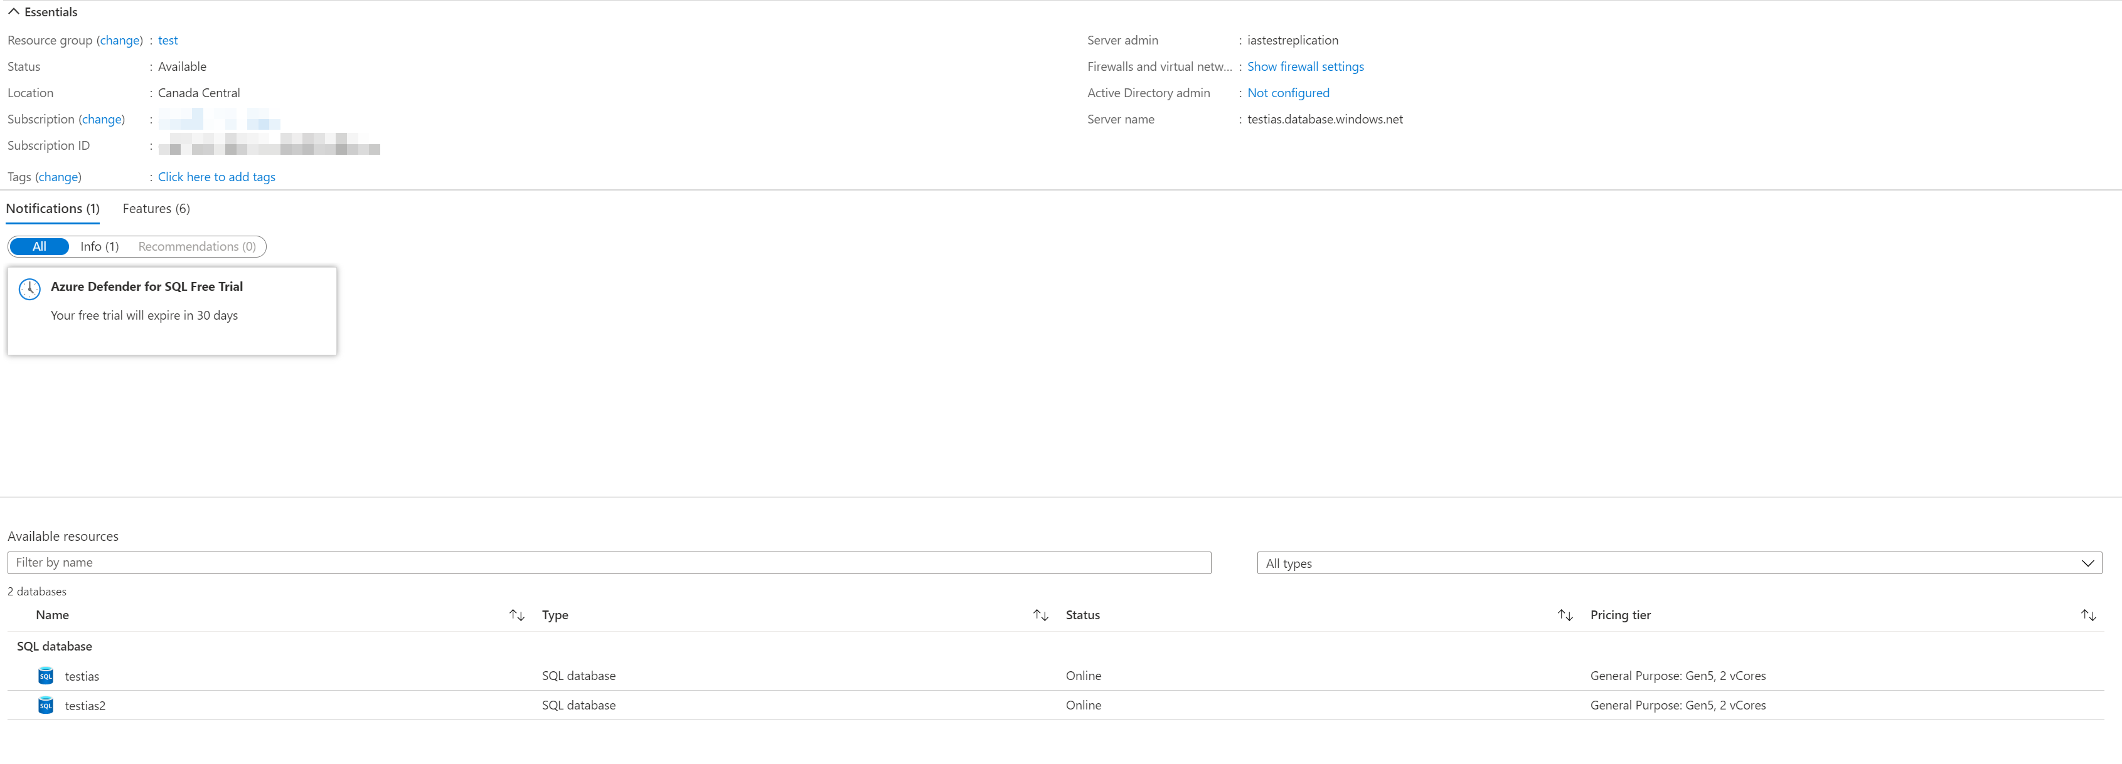Click the Tags change link
The width and height of the screenshot is (2122, 764).
[58, 177]
